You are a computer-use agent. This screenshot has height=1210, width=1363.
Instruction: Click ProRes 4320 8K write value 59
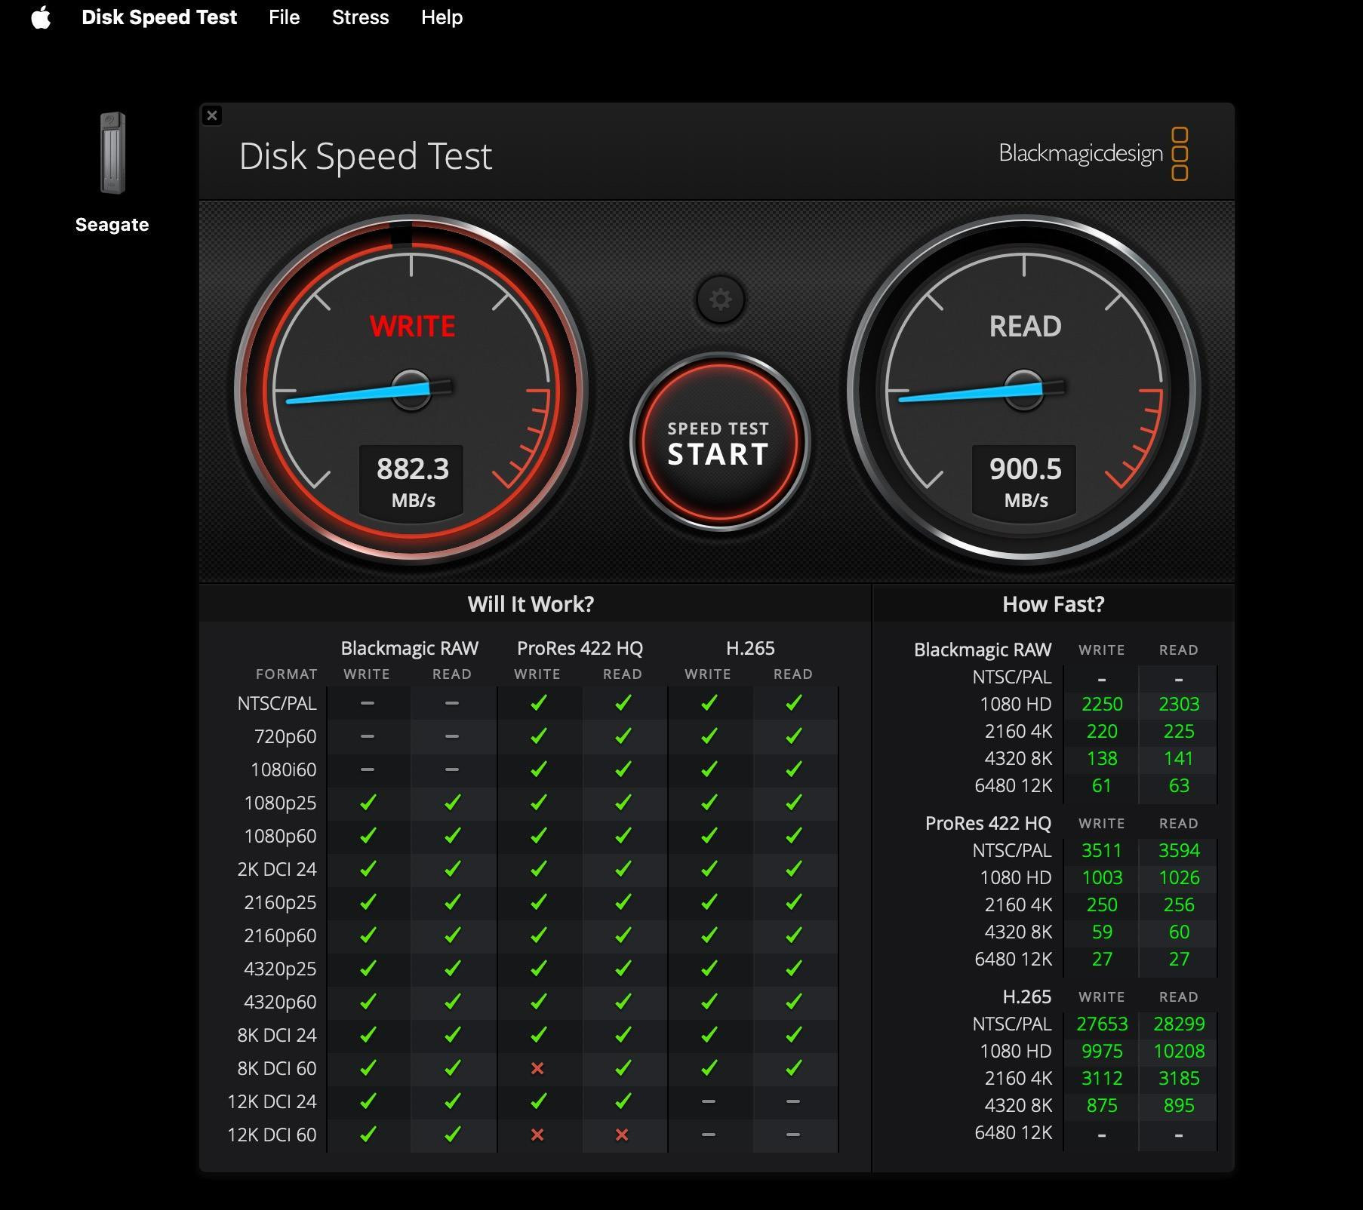point(1102,932)
